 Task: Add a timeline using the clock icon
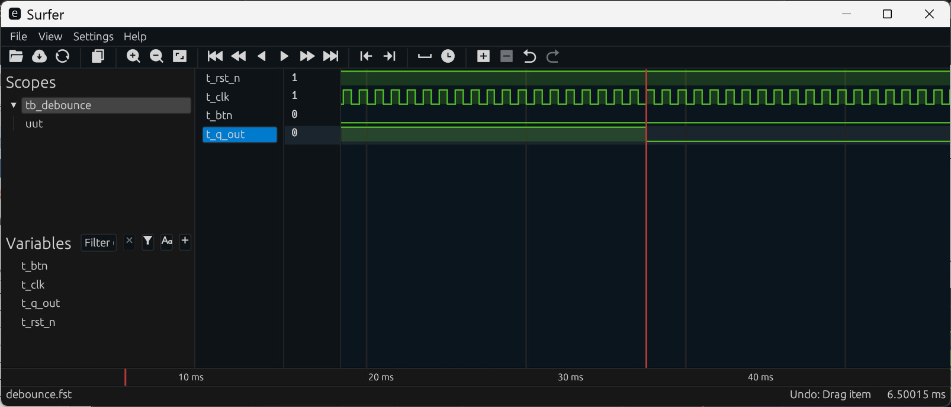448,56
